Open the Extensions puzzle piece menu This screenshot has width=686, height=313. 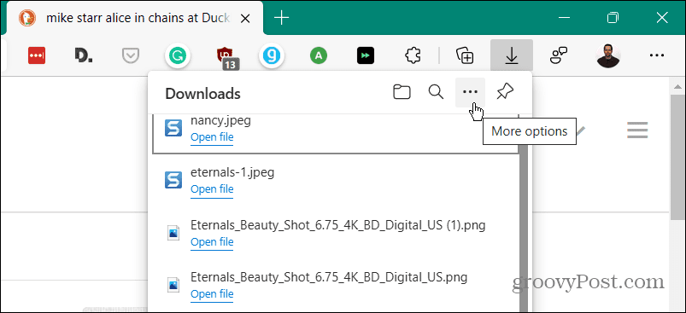click(413, 55)
